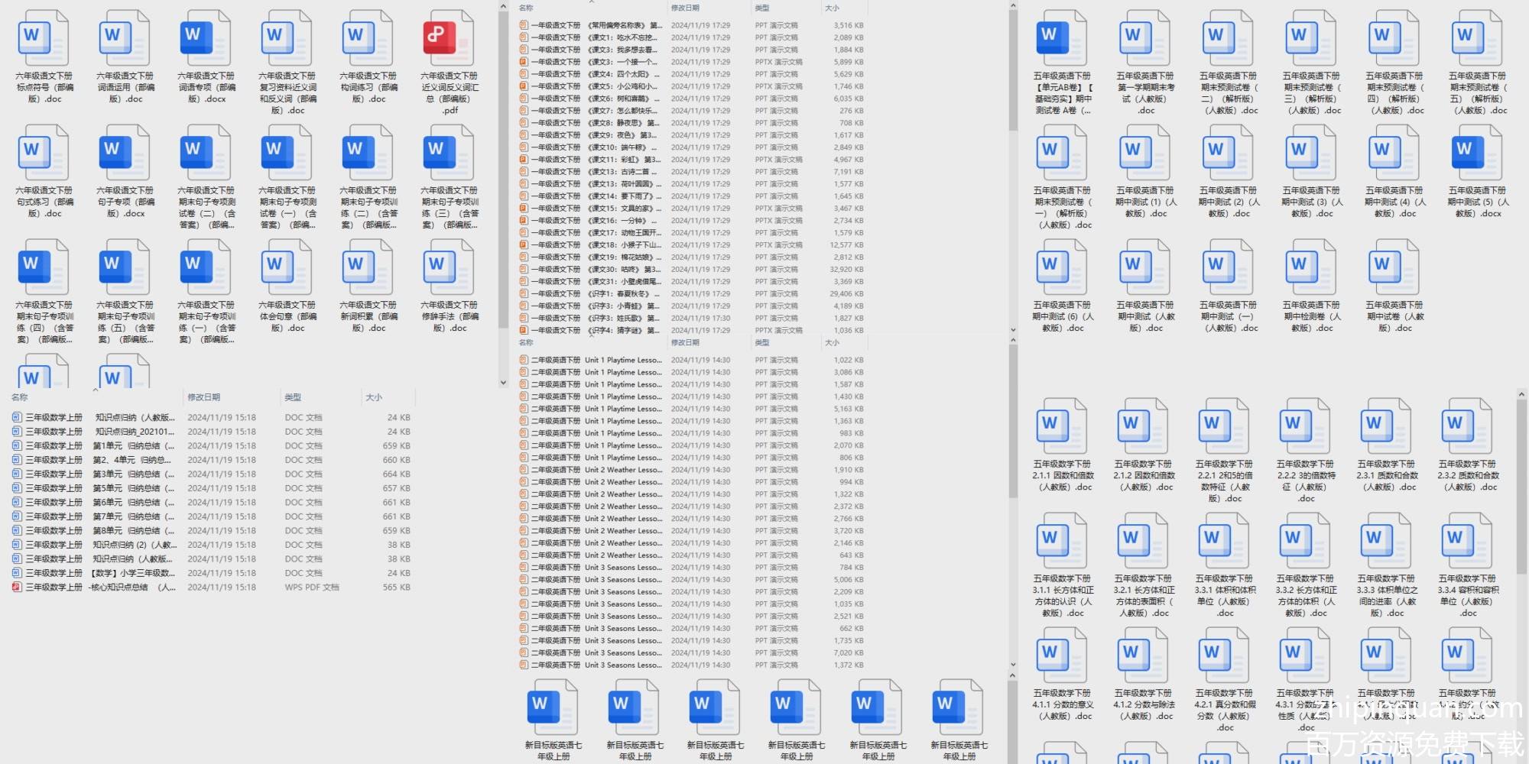Open 五年级英语下册 期中测试 (5) docx file
Screen dimensions: 1529x764
click(1477, 154)
